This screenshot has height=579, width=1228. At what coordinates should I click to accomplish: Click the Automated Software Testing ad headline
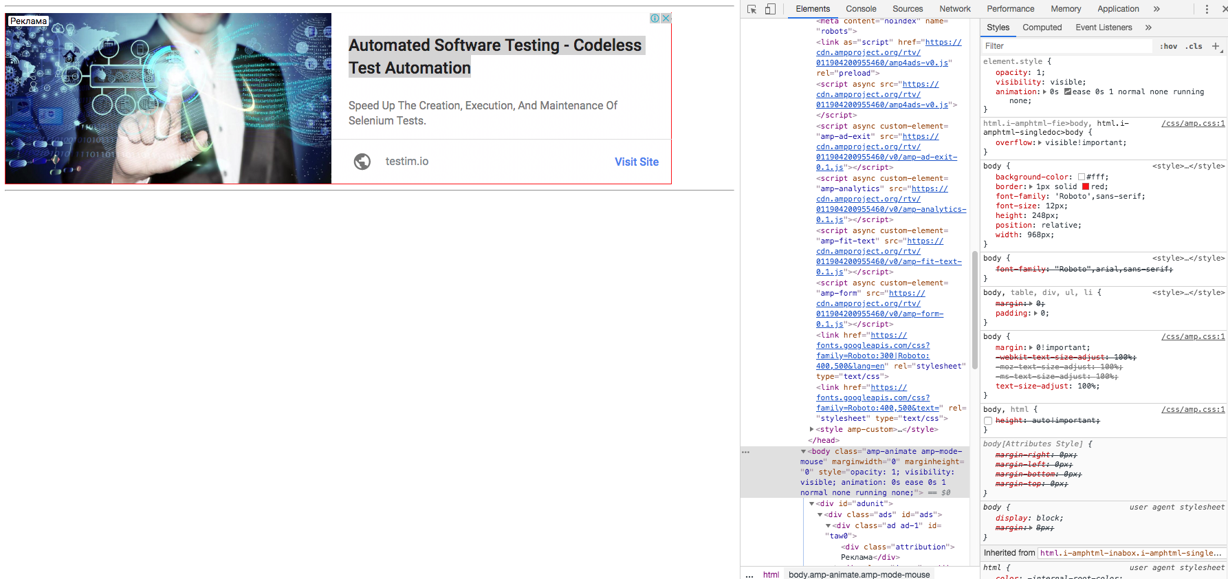point(495,56)
